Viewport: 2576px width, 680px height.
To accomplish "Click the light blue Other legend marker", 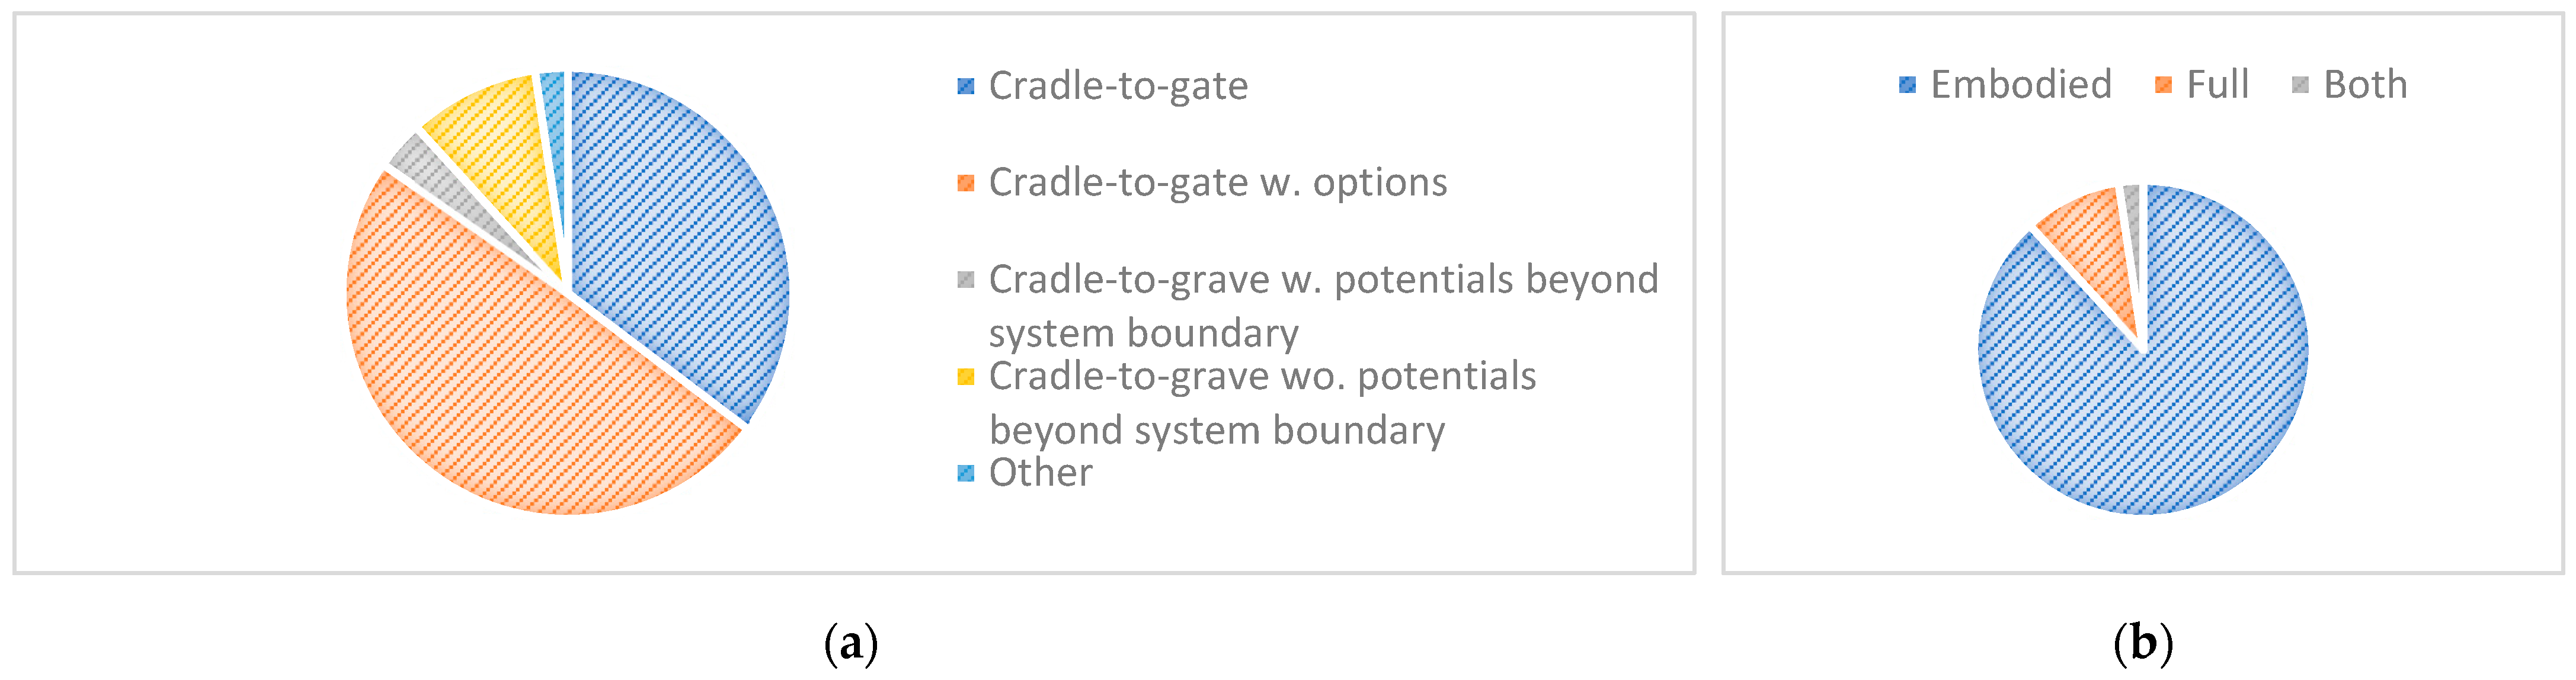I will coord(965,473).
